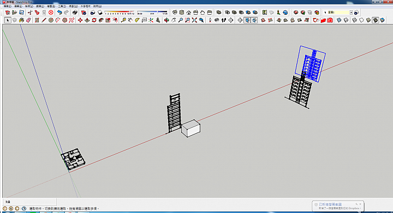Image resolution: width=393 pixels, height=213 pixels.
Task: Save the model with floppy icon
Action: click(21, 12)
